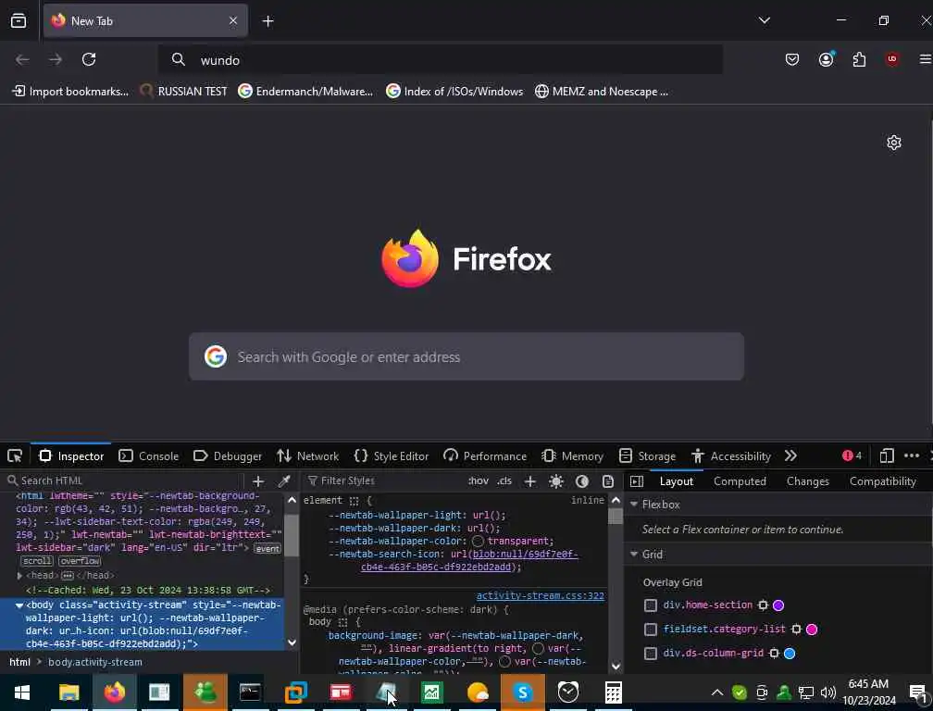Open a new tab with plus icon
The width and height of the screenshot is (933, 711).
(x=267, y=21)
